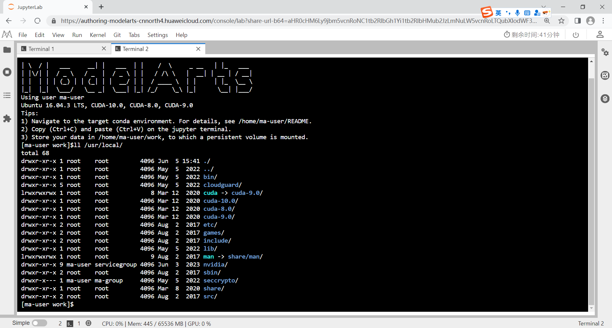Toggle the Simple interface mode switch

pos(40,323)
